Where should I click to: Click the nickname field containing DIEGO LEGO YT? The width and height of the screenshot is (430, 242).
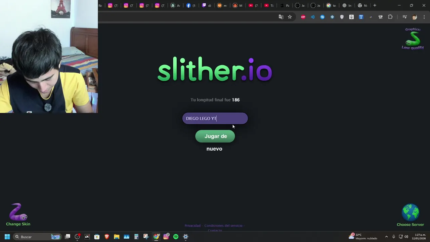pos(215,118)
